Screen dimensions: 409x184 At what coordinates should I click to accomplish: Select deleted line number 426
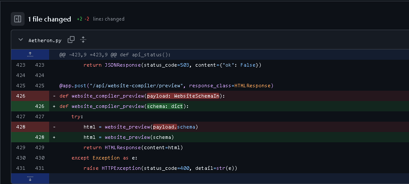point(21,96)
